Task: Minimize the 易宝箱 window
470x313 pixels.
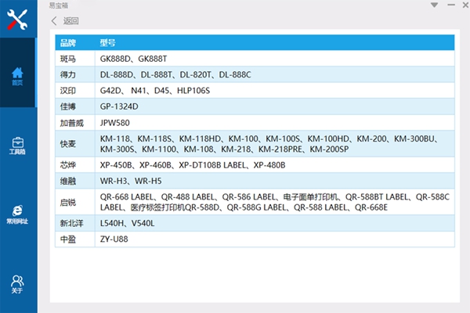Action: pos(451,5)
